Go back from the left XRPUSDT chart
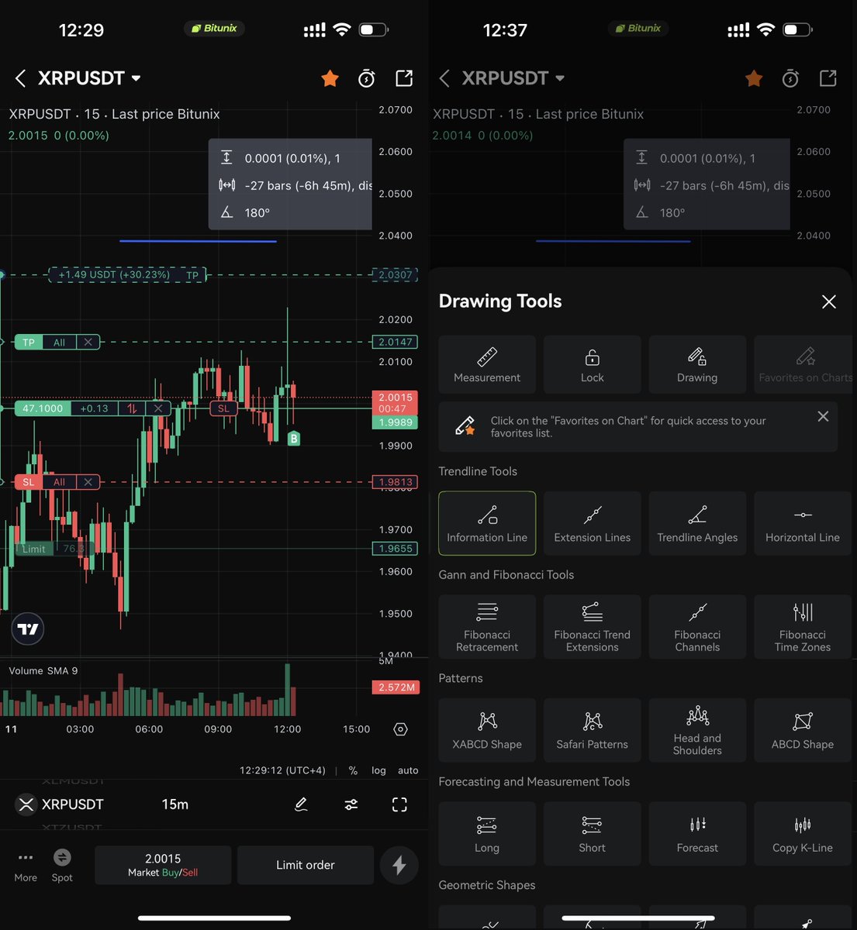 [21, 78]
